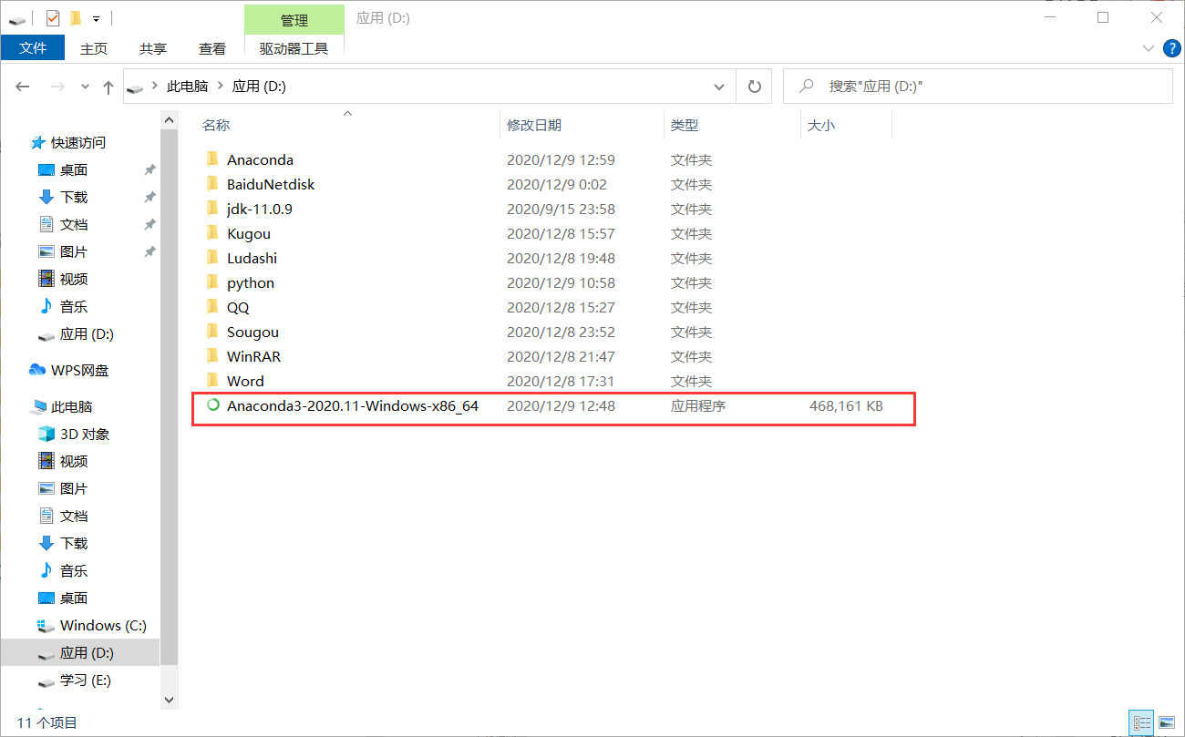Click the 快速访问 star icon
1185x737 pixels.
click(x=37, y=142)
